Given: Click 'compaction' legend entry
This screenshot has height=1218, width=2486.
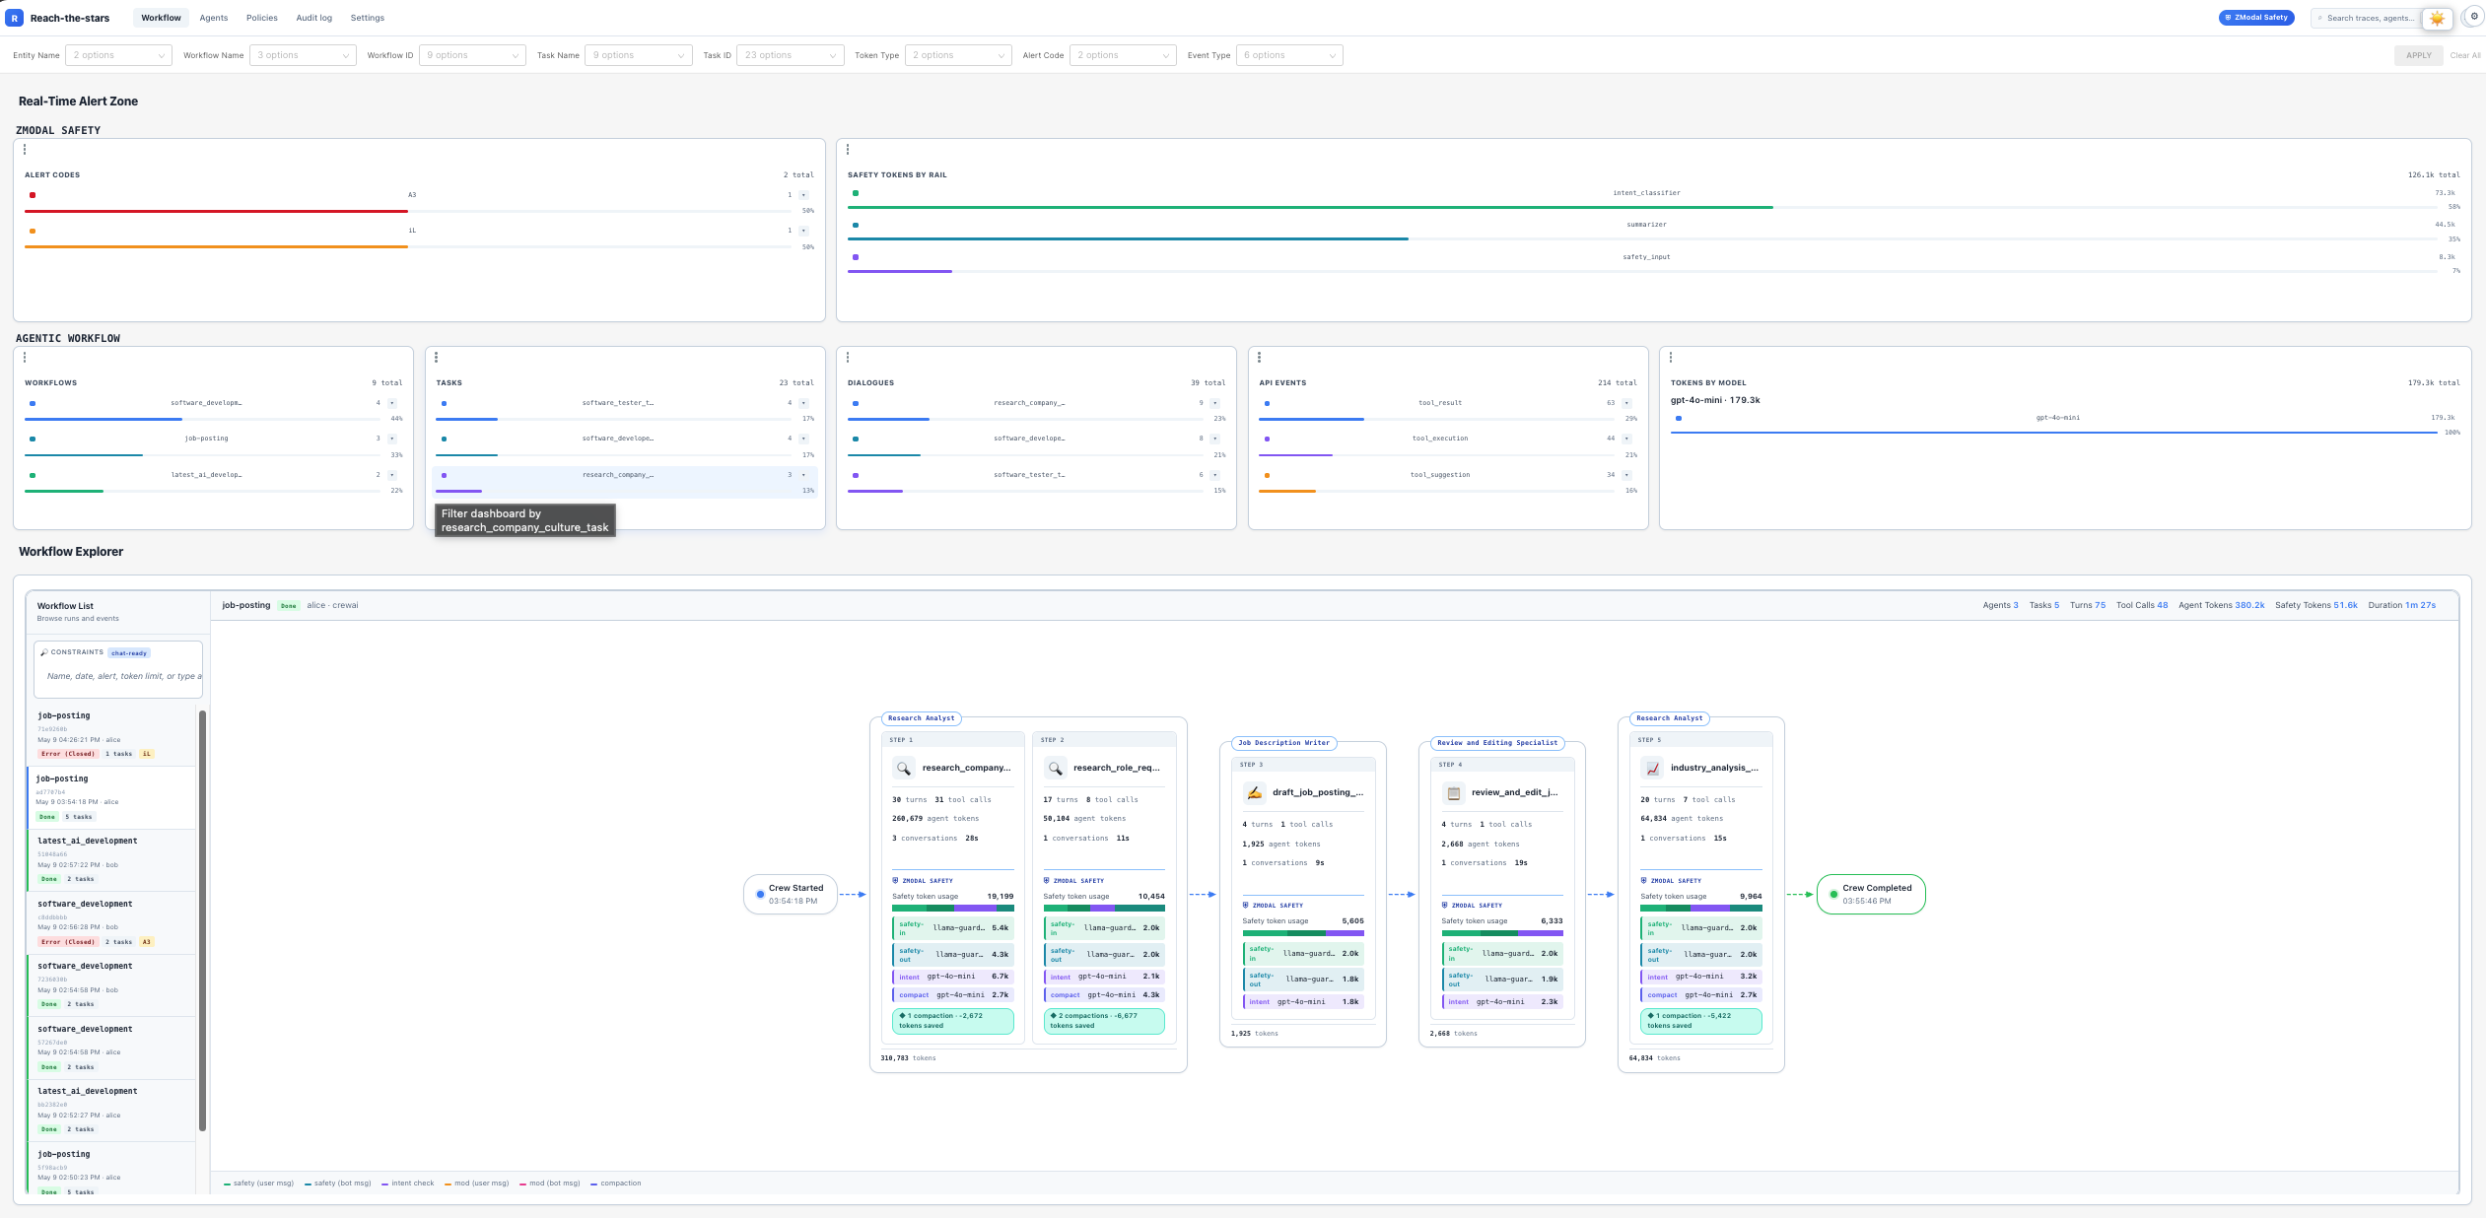Looking at the screenshot, I should (x=615, y=1183).
